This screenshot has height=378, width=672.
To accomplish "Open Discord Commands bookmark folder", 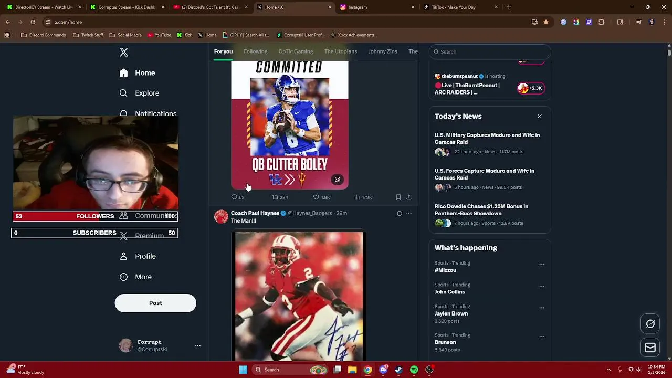I will [43, 35].
